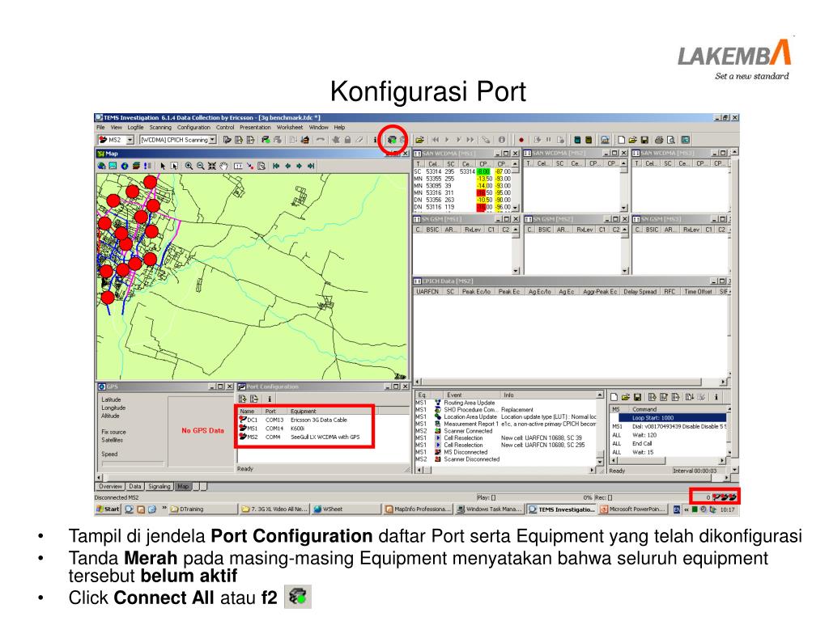Screen dimensions: 829x621
Task: Select the 'MS Disconnected' event row
Action: pyautogui.click(x=505, y=452)
